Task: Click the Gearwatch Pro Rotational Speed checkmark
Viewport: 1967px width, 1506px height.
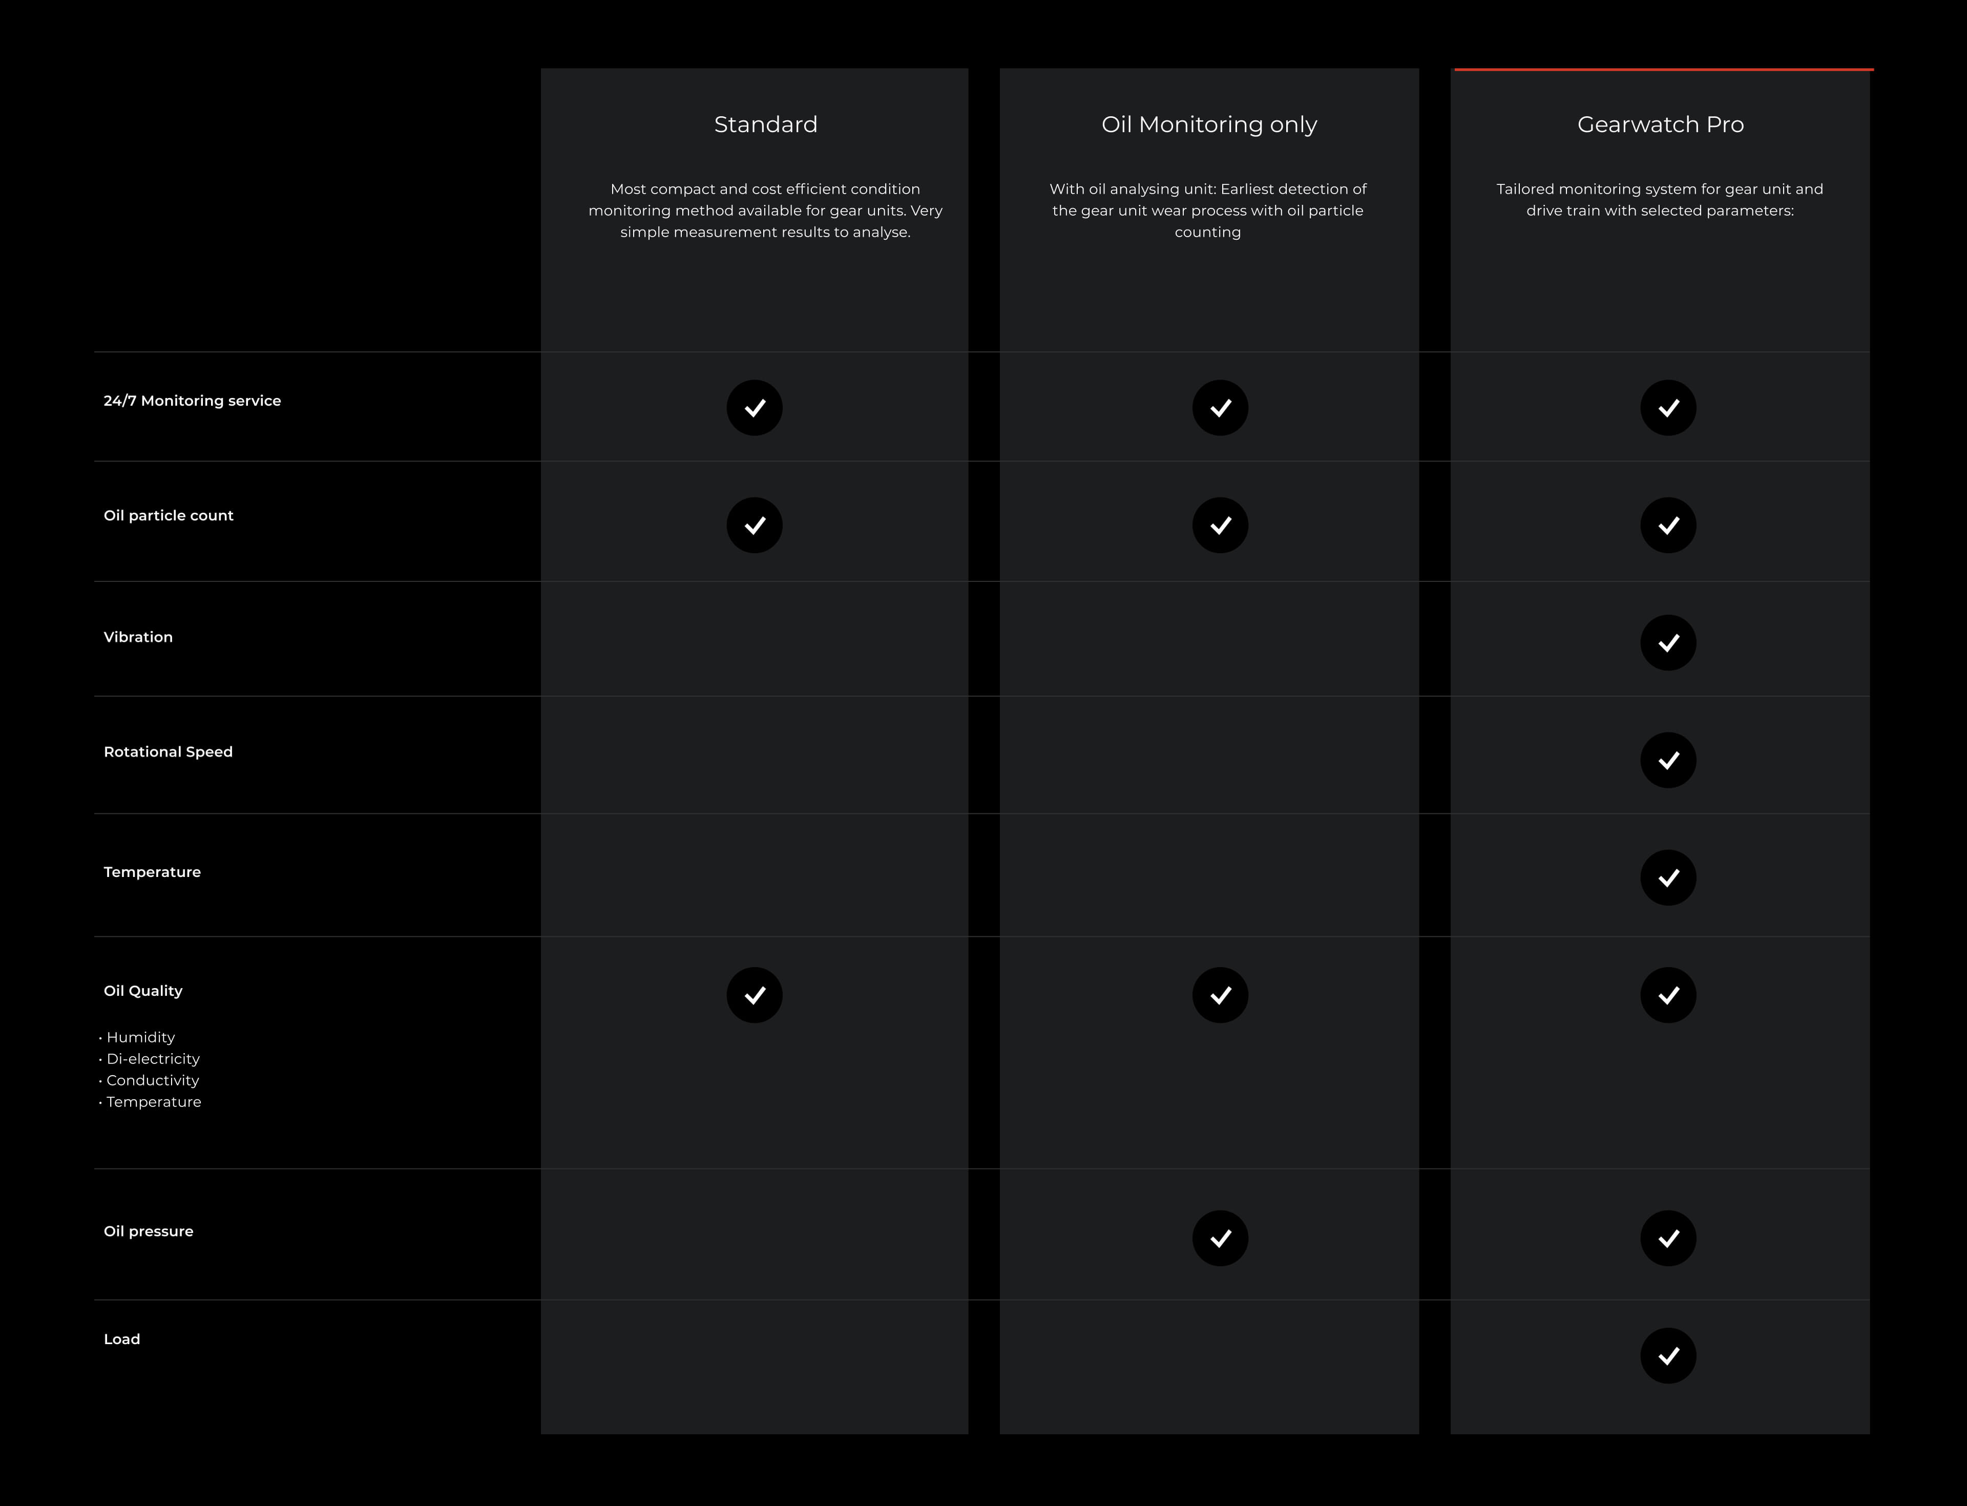Action: [1668, 760]
